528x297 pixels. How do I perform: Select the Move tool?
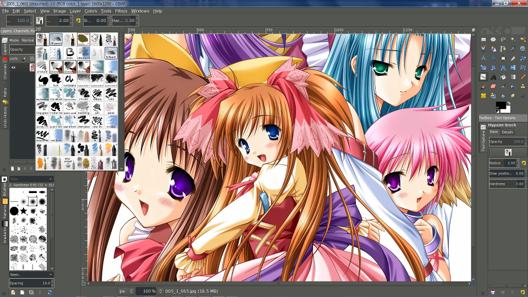(x=493, y=58)
